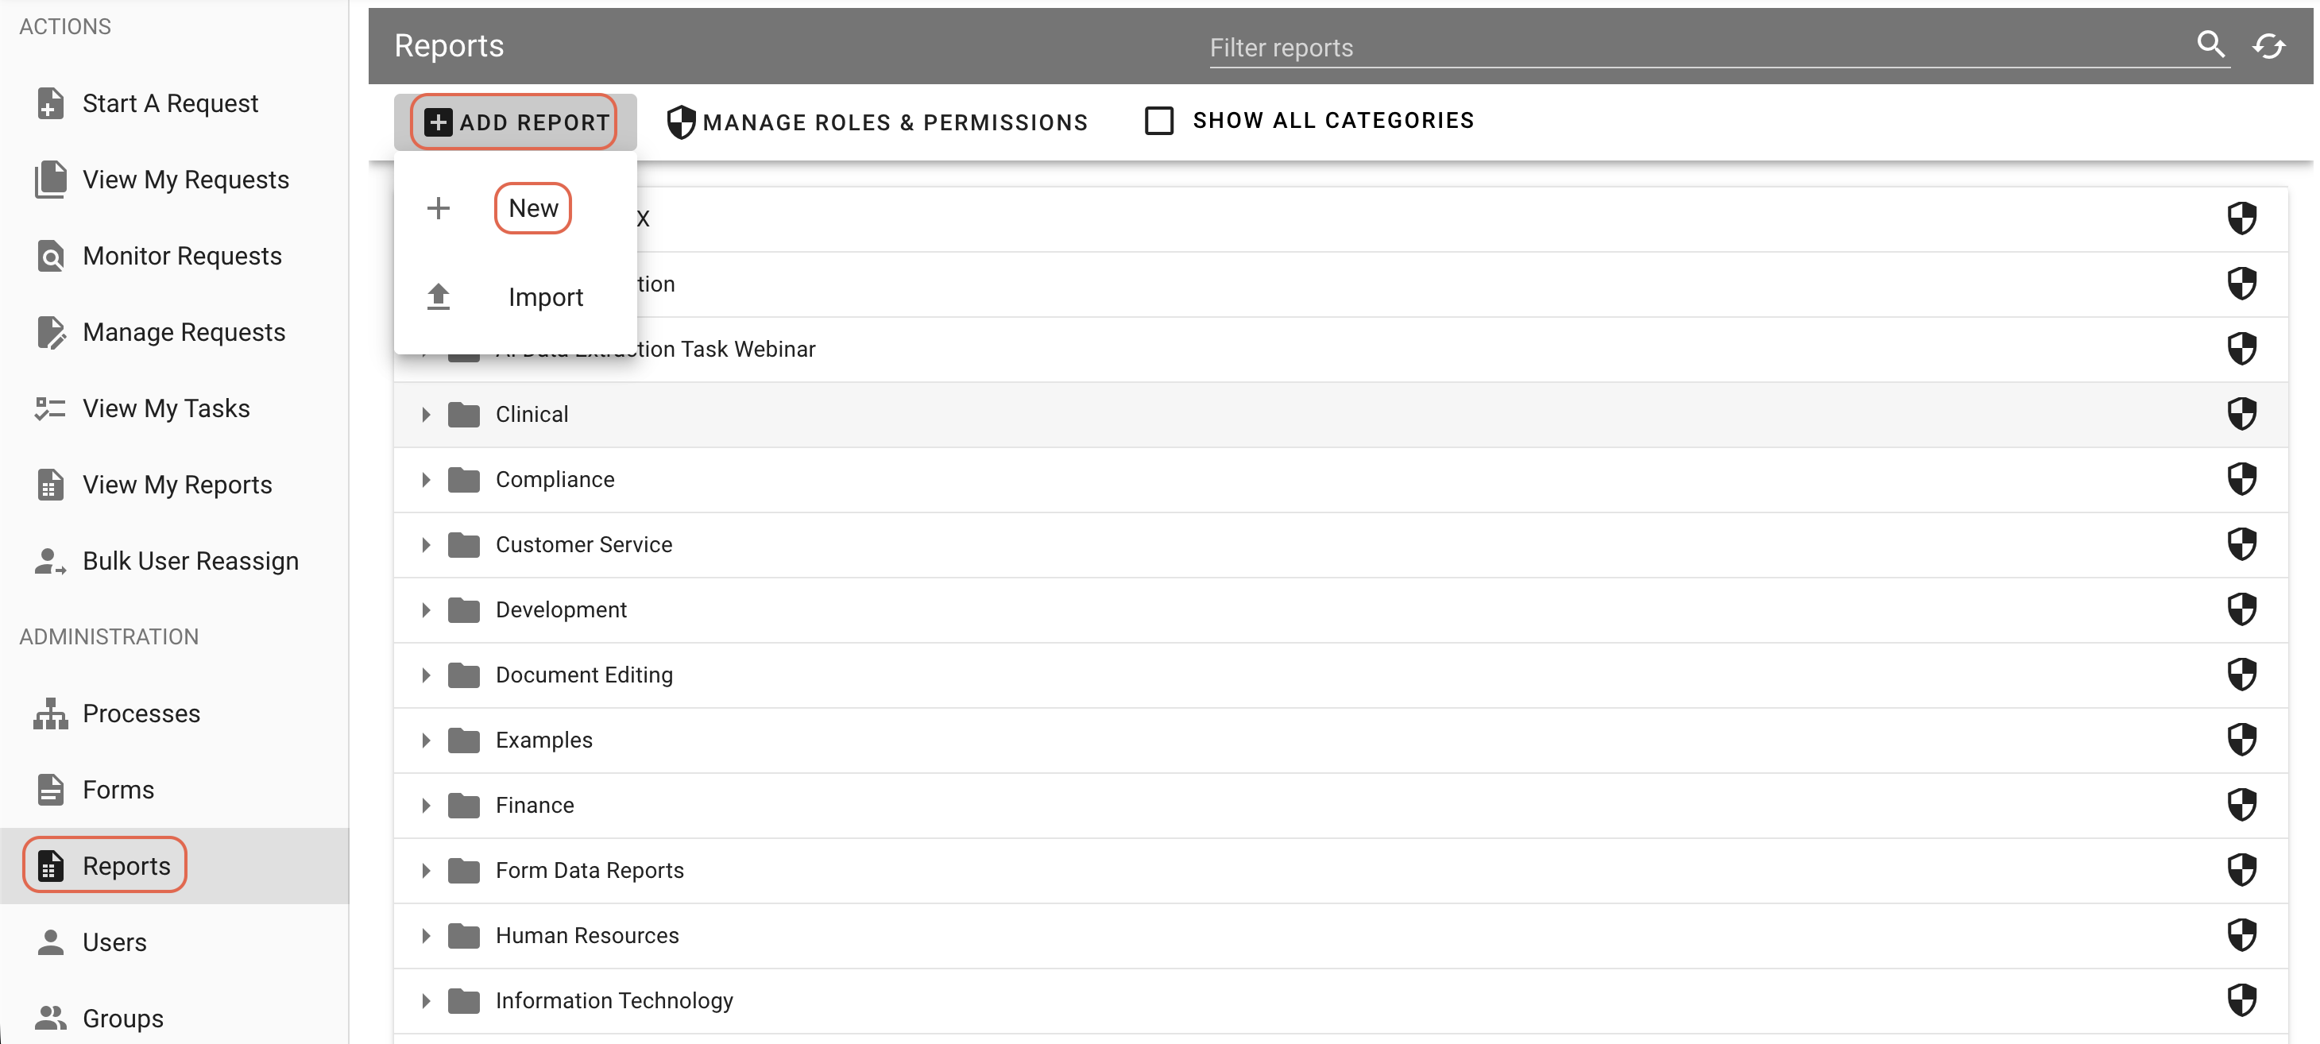2320x1044 pixels.
Task: Expand the Compliance category
Action: tap(426, 479)
